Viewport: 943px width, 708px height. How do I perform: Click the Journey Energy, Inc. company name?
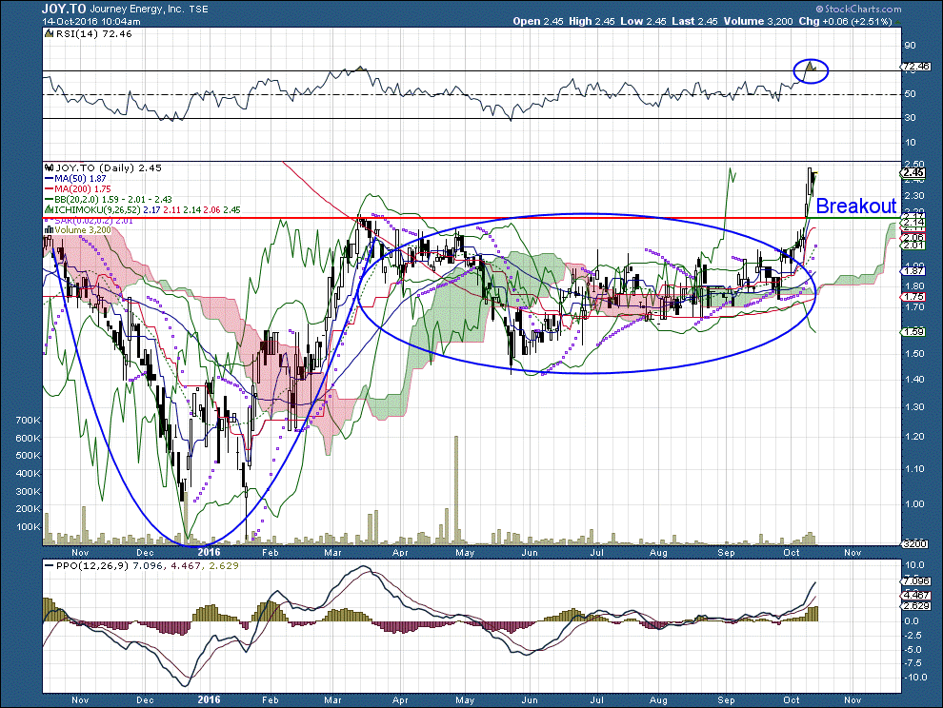tap(136, 9)
